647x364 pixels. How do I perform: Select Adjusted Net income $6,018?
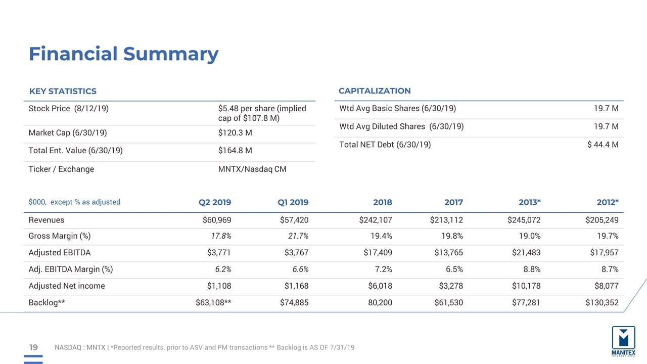(380, 286)
